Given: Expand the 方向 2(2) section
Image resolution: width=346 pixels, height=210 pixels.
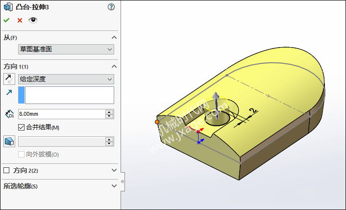Looking at the screenshot, I should pyautogui.click(x=114, y=170).
